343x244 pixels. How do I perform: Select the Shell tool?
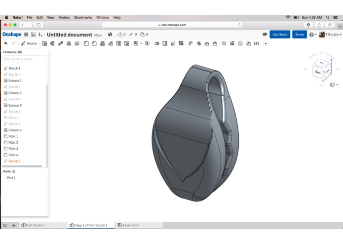click(x=118, y=43)
